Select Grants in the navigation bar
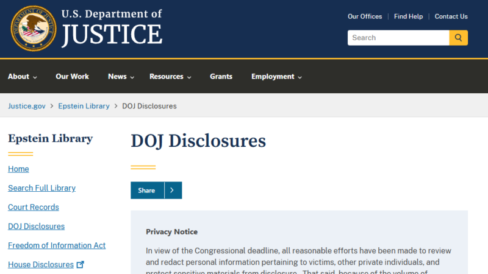 [x=221, y=77]
